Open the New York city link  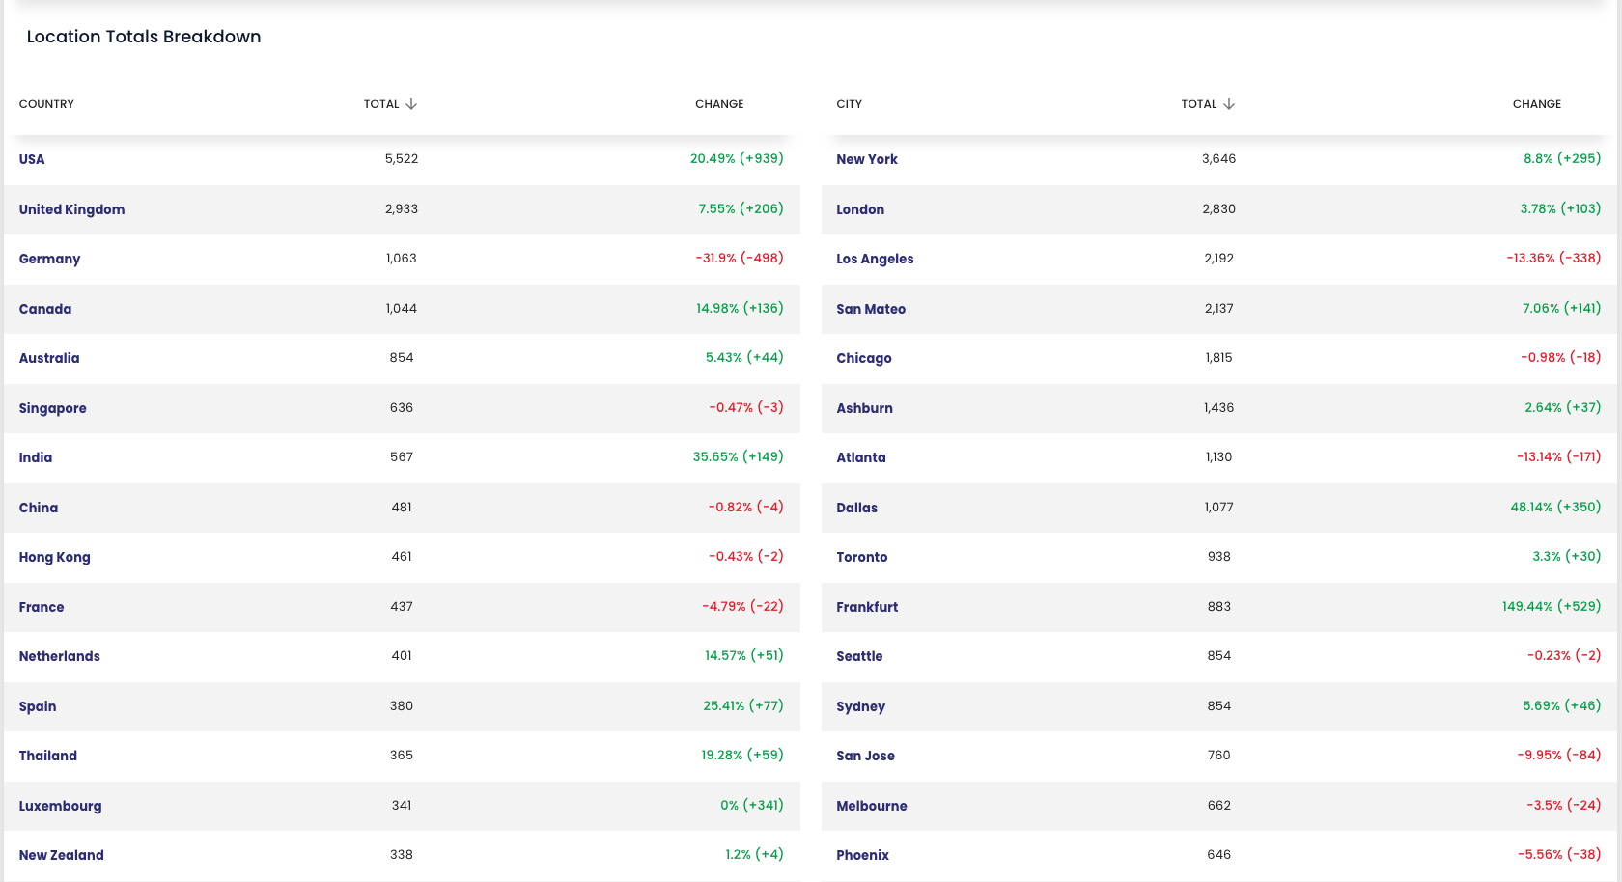[x=866, y=159]
